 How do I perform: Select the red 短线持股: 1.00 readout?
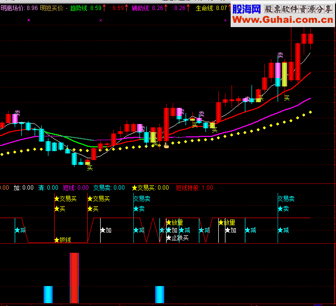point(195,188)
